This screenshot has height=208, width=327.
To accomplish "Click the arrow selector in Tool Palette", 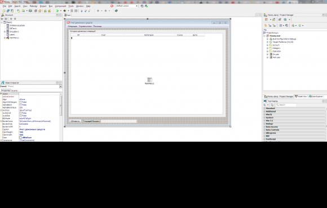I will pyautogui.click(x=272, y=105).
